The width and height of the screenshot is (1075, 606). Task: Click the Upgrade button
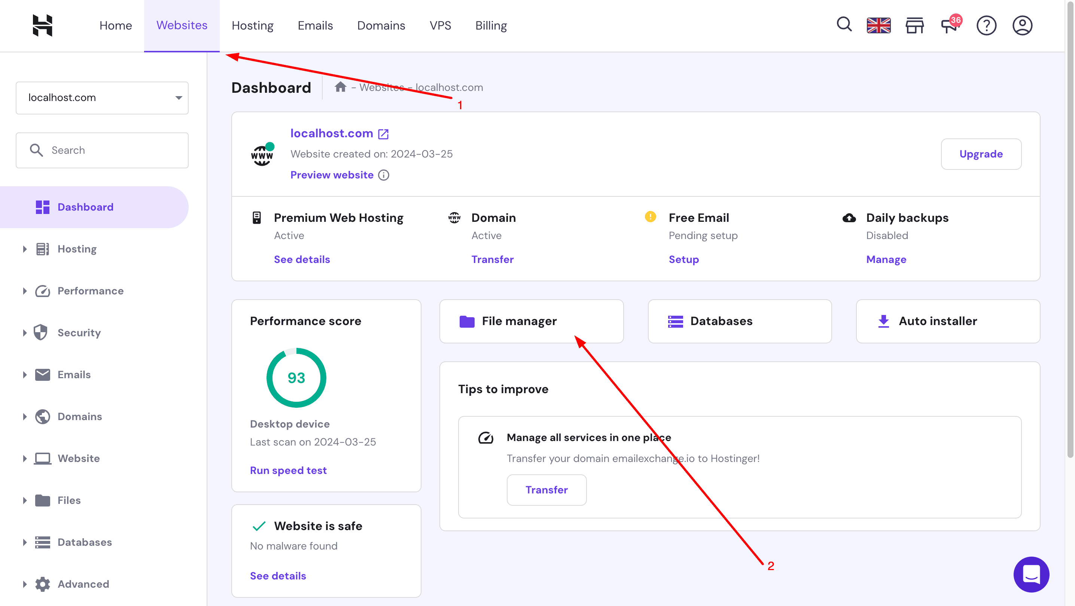(981, 153)
